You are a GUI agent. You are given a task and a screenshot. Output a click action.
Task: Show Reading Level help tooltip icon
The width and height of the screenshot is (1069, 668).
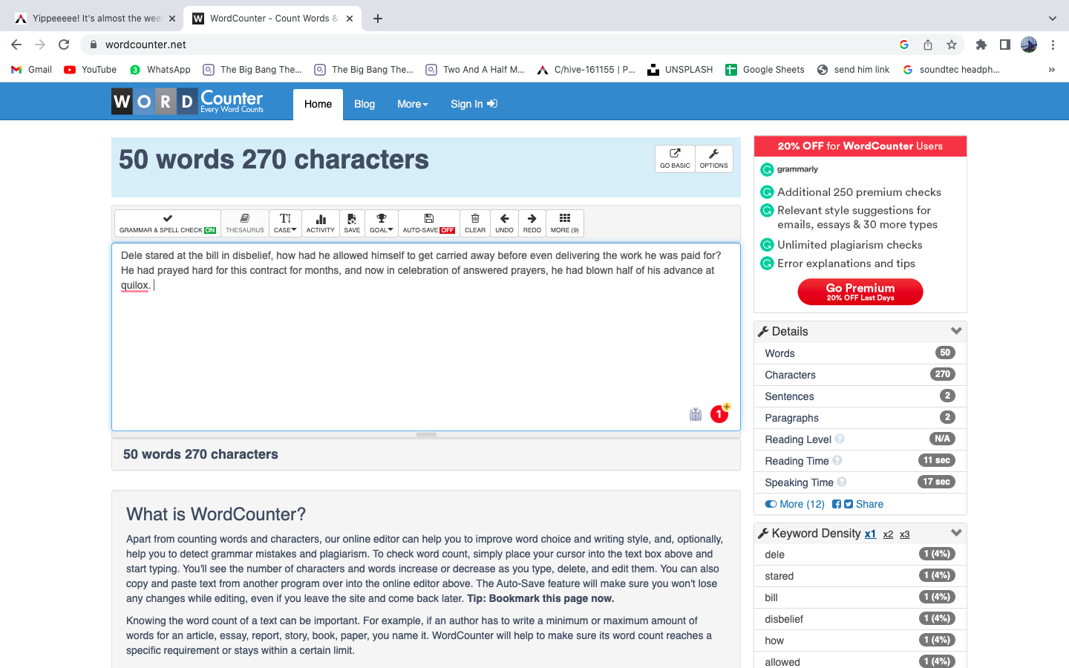pyautogui.click(x=840, y=439)
